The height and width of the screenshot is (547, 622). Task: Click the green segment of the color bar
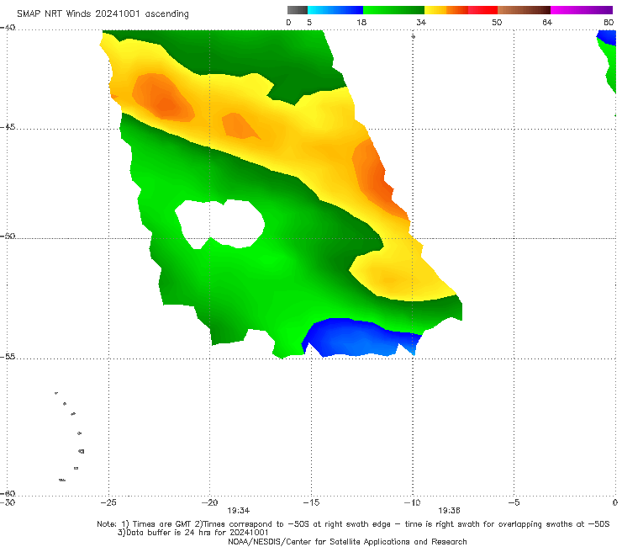click(x=393, y=10)
